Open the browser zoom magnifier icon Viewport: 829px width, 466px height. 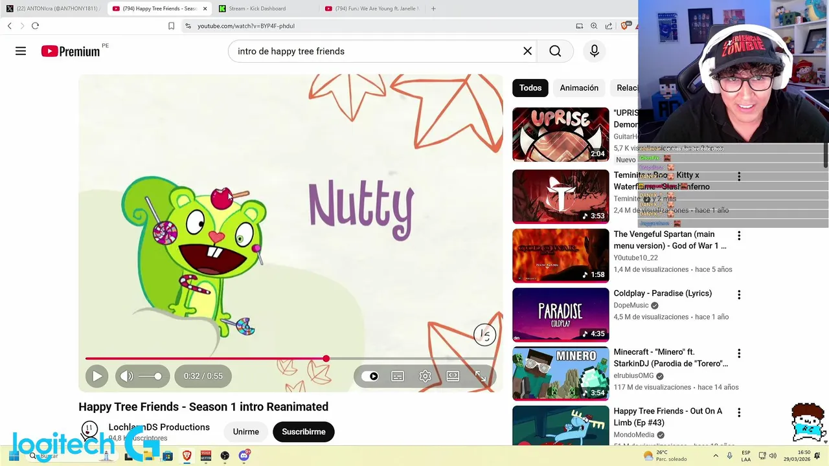click(x=594, y=26)
